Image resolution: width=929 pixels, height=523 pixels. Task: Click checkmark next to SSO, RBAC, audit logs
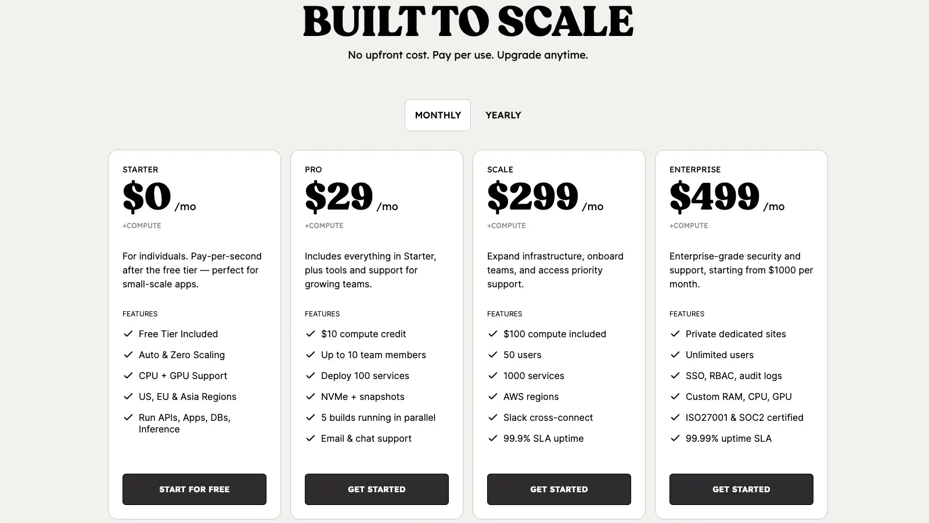(x=675, y=376)
